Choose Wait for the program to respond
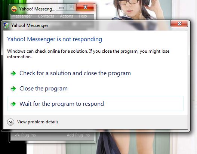Screen dimensions: 197x154 click(x=95, y=104)
